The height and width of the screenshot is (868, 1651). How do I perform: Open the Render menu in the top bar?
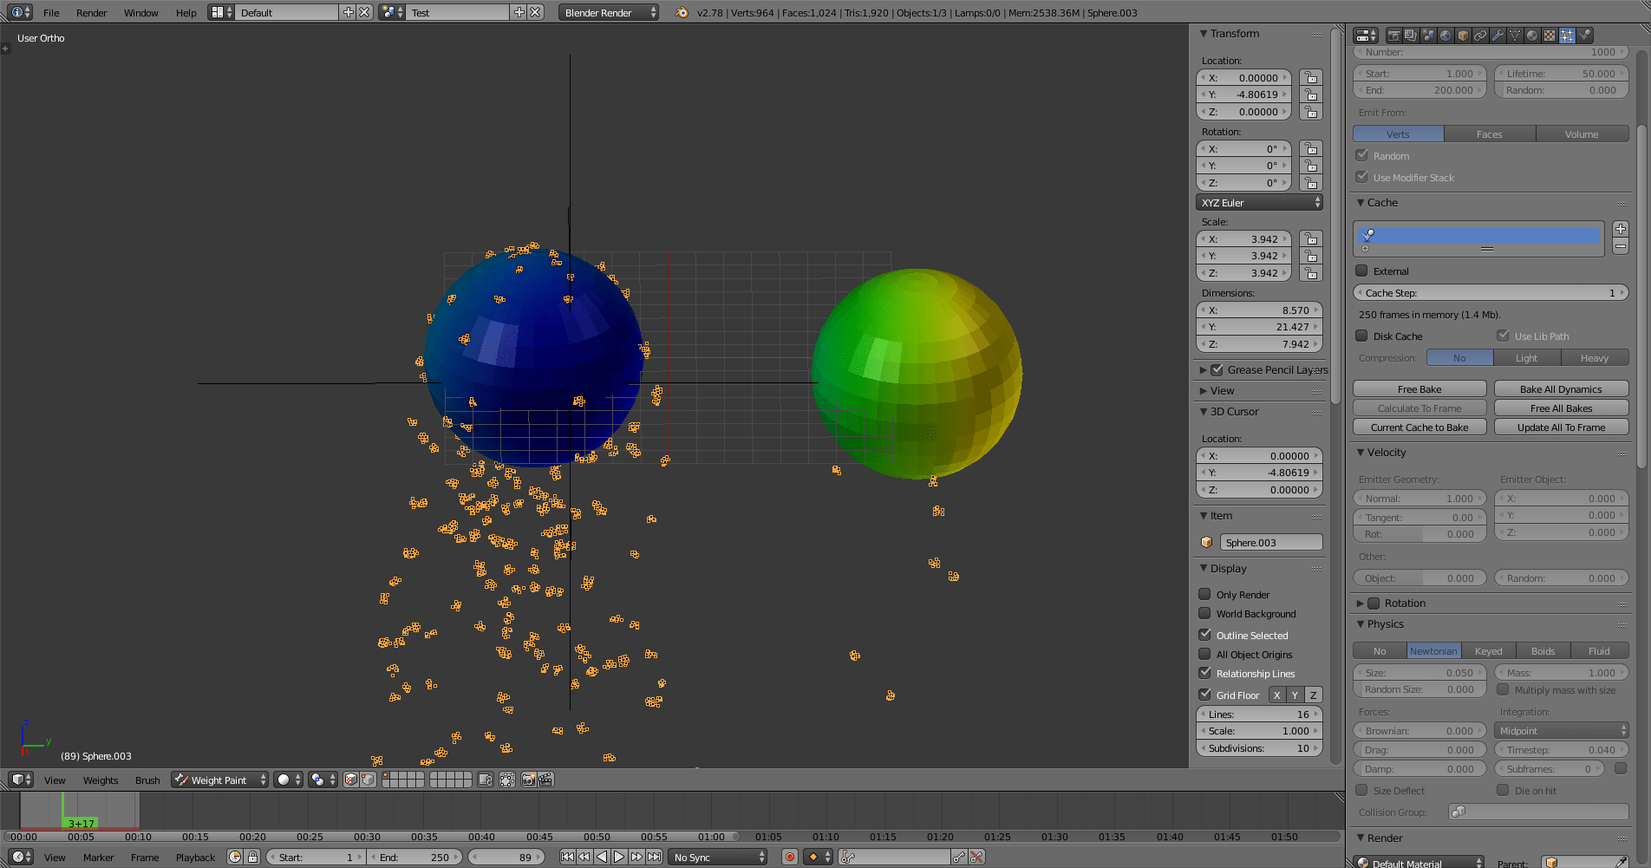[x=91, y=12]
